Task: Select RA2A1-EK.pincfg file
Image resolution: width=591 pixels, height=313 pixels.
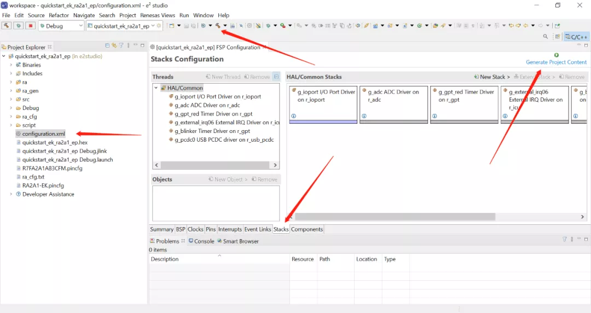Action: (43, 186)
